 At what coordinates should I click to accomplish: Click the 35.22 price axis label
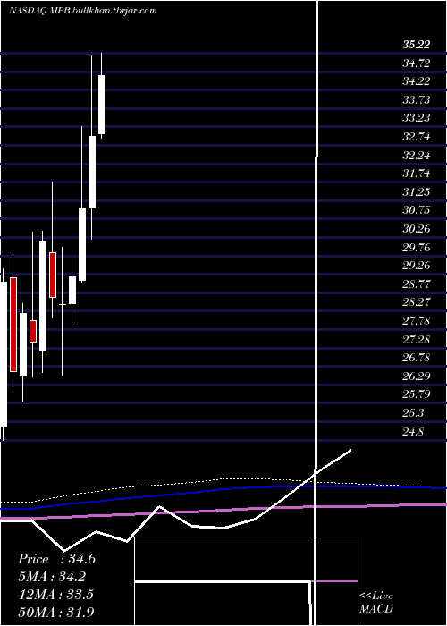[x=416, y=45]
